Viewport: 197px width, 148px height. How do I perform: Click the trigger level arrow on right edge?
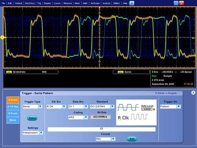(x=193, y=37)
